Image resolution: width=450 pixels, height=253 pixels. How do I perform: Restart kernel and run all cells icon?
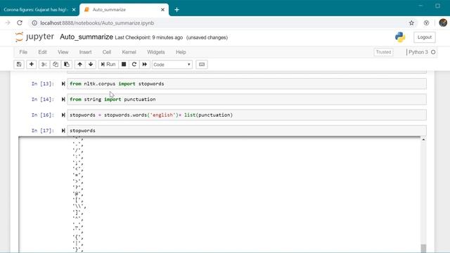point(145,64)
